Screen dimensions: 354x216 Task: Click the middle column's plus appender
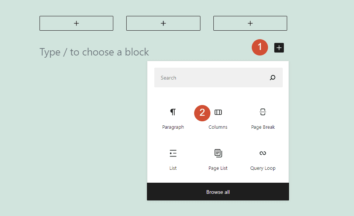pos(163,23)
